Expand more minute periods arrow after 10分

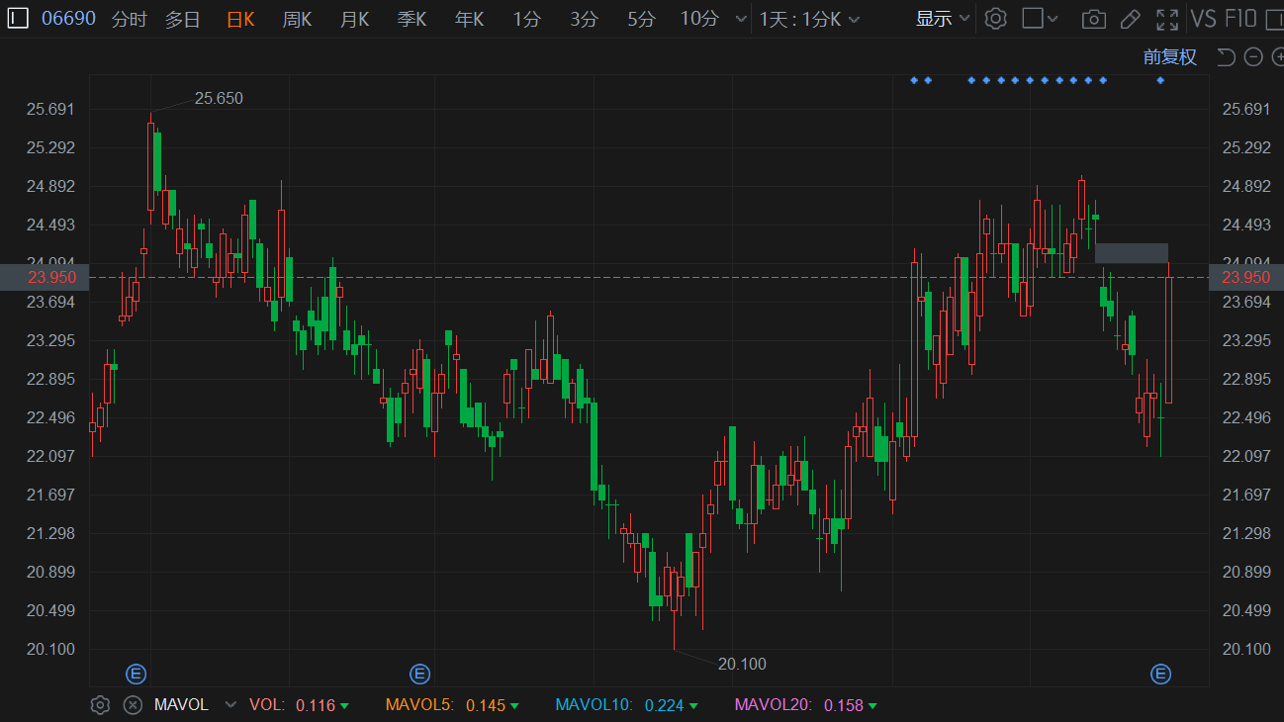pyautogui.click(x=742, y=19)
